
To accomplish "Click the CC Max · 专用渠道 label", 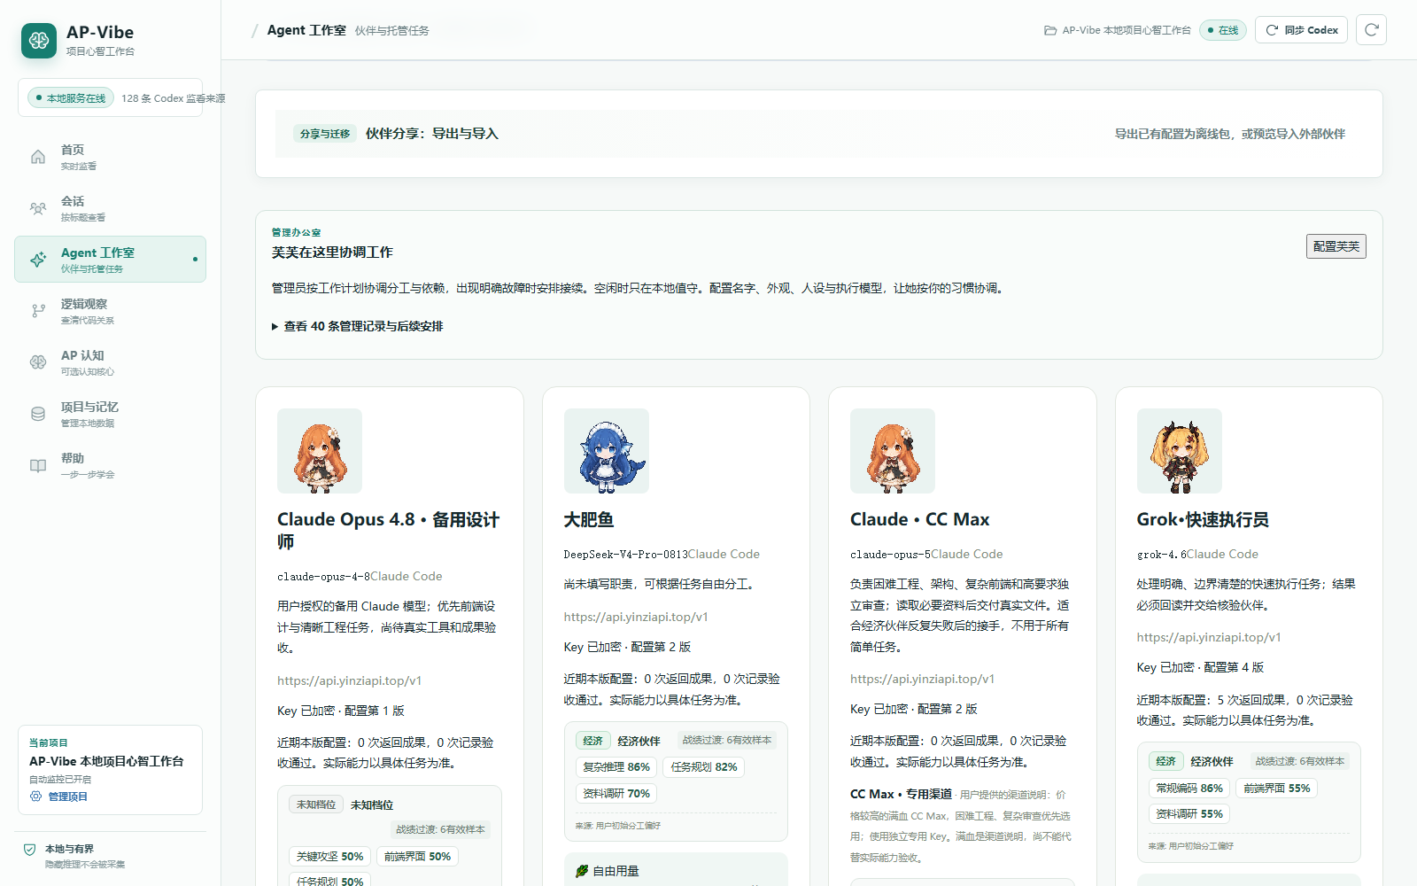I will pyautogui.click(x=901, y=794).
